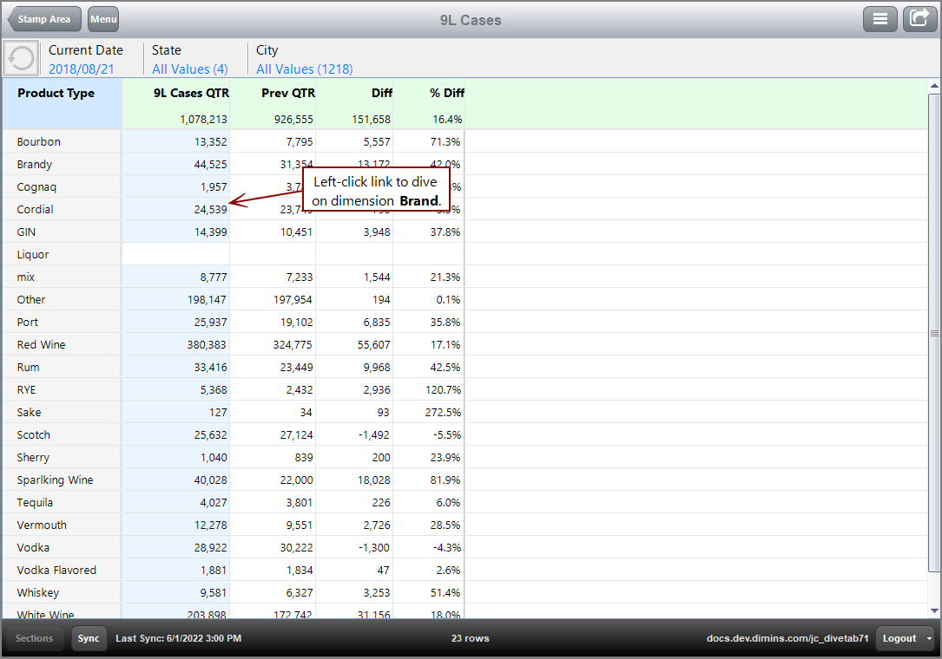
Task: Click the export/share icon at top right
Action: coord(919,19)
